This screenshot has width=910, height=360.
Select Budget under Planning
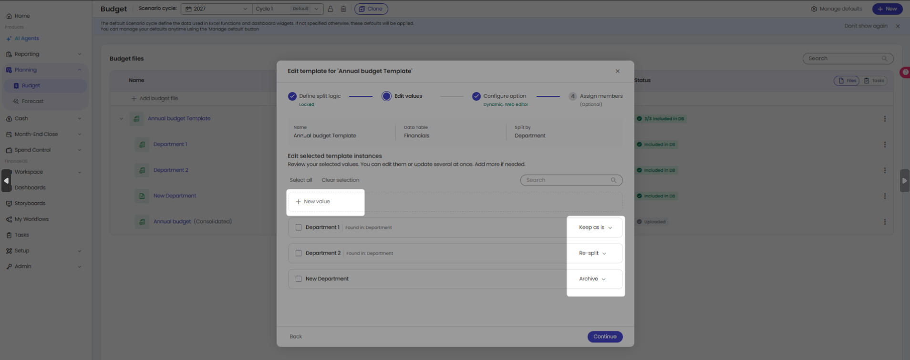[45, 85]
